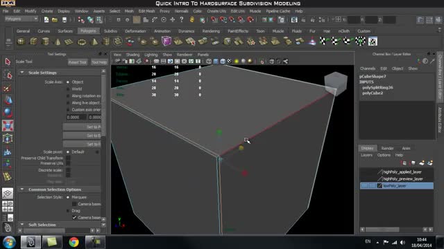Image resolution: width=444 pixels, height=249 pixels.
Task: Click single perspective layout icon
Action: tap(8, 194)
